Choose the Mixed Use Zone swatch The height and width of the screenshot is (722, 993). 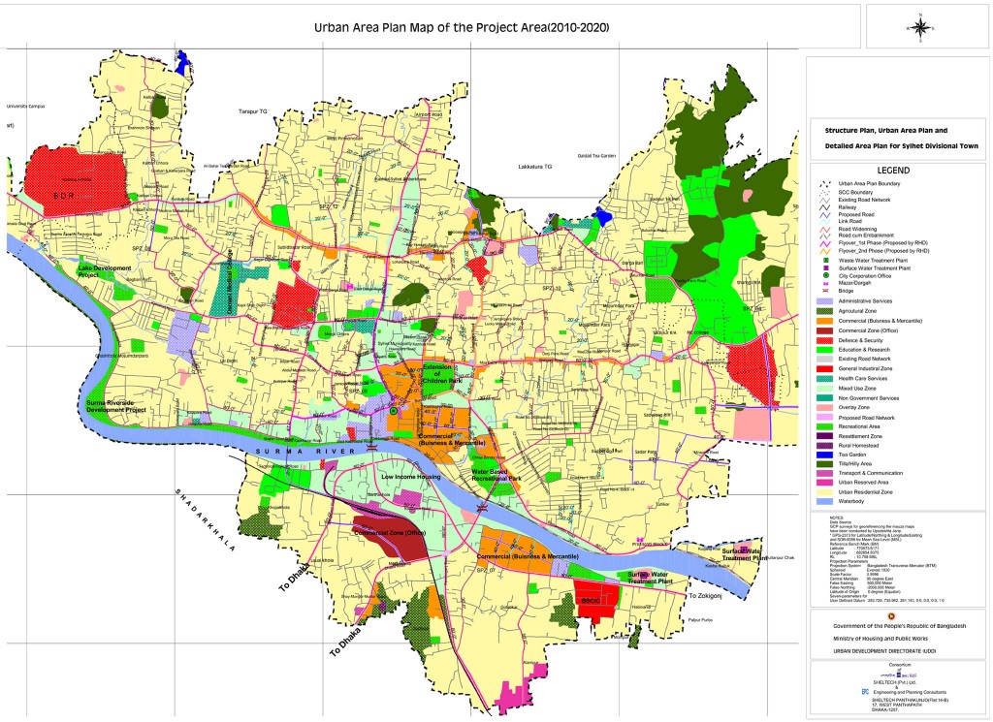825,388
